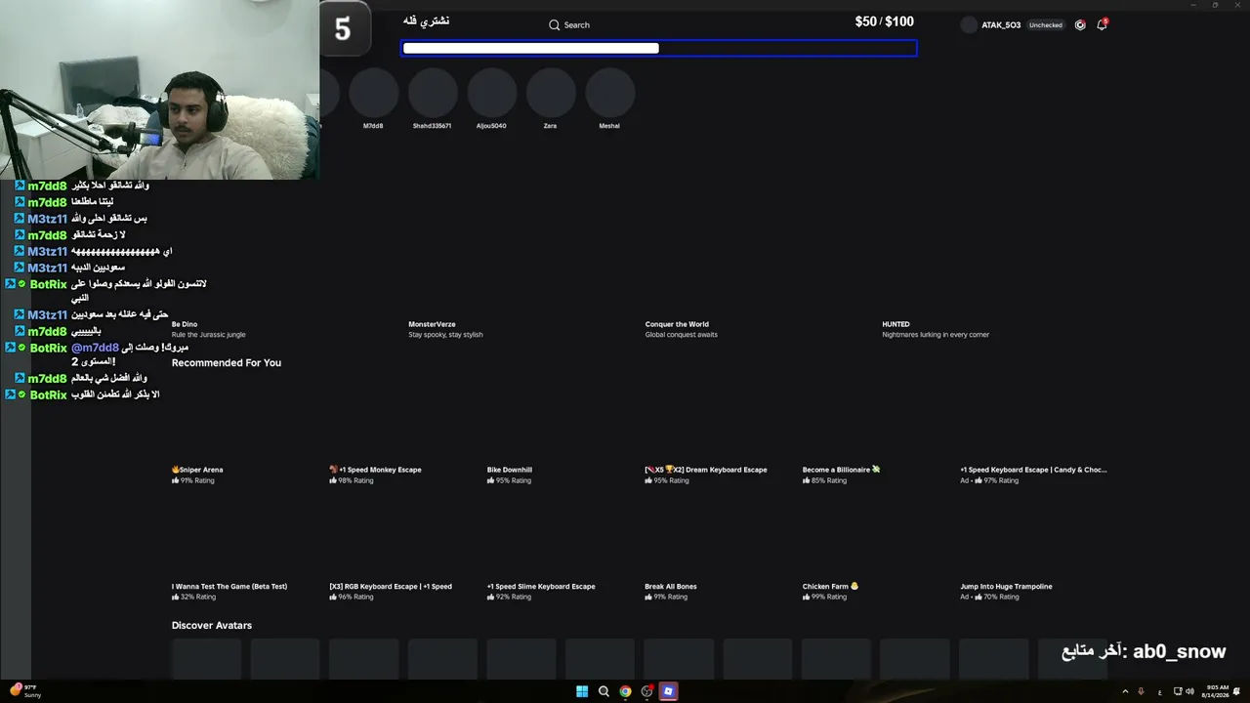Open the Become a Billionaire game
Screen dimensions: 1250x703
(x=841, y=470)
